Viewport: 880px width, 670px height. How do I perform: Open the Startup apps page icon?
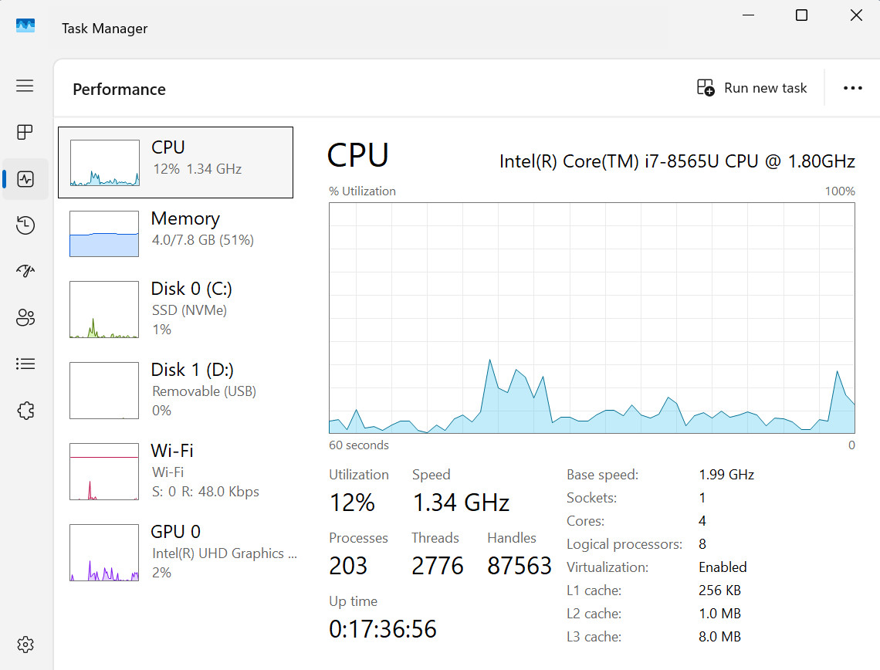click(25, 272)
